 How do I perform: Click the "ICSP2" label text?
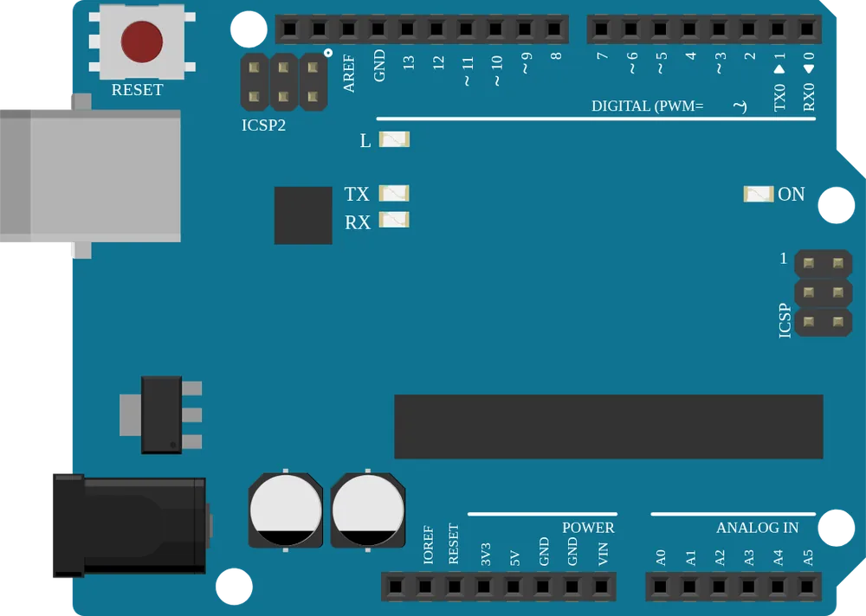click(263, 125)
